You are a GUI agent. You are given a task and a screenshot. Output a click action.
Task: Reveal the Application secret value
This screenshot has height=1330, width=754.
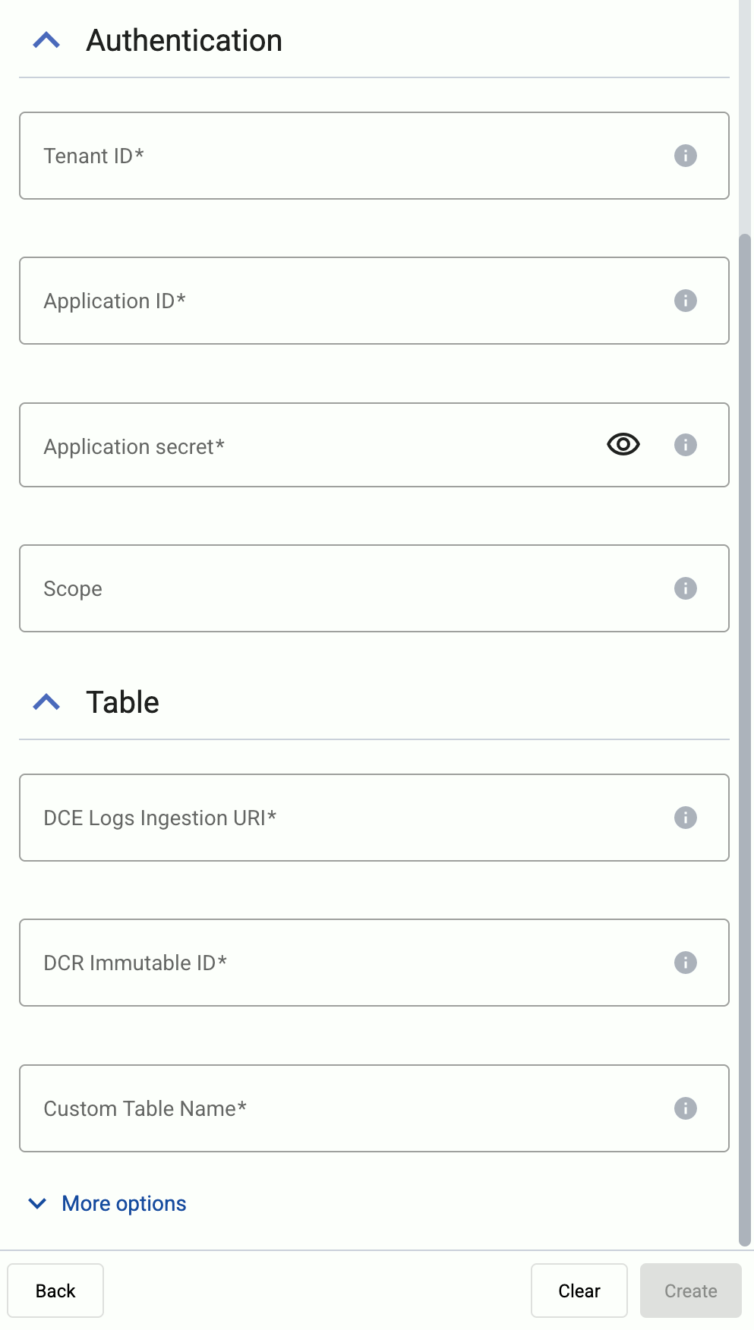click(623, 445)
